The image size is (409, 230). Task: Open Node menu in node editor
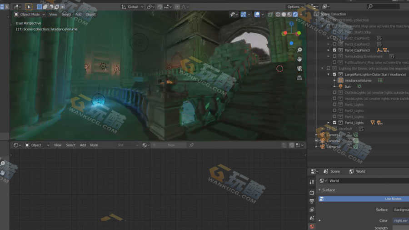94,145
